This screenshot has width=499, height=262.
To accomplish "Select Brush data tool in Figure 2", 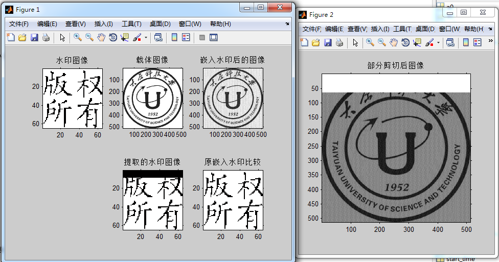I will point(429,42).
